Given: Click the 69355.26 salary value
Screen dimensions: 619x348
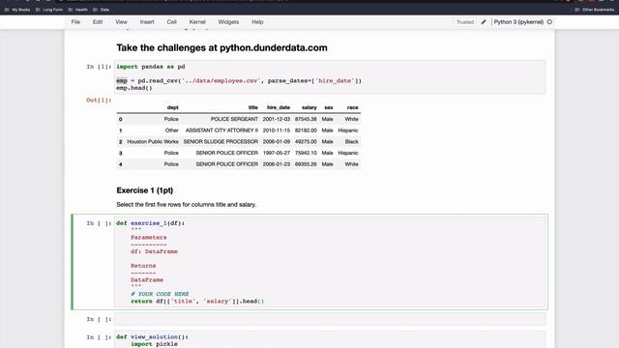Looking at the screenshot, I should (306, 163).
